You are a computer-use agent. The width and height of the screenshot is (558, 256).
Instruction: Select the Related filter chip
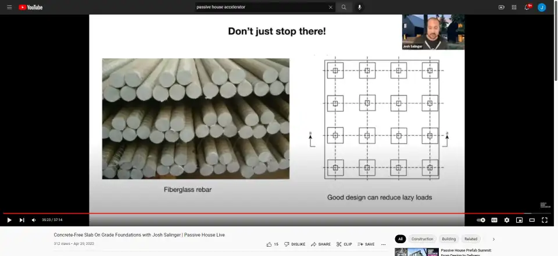[x=471, y=239]
